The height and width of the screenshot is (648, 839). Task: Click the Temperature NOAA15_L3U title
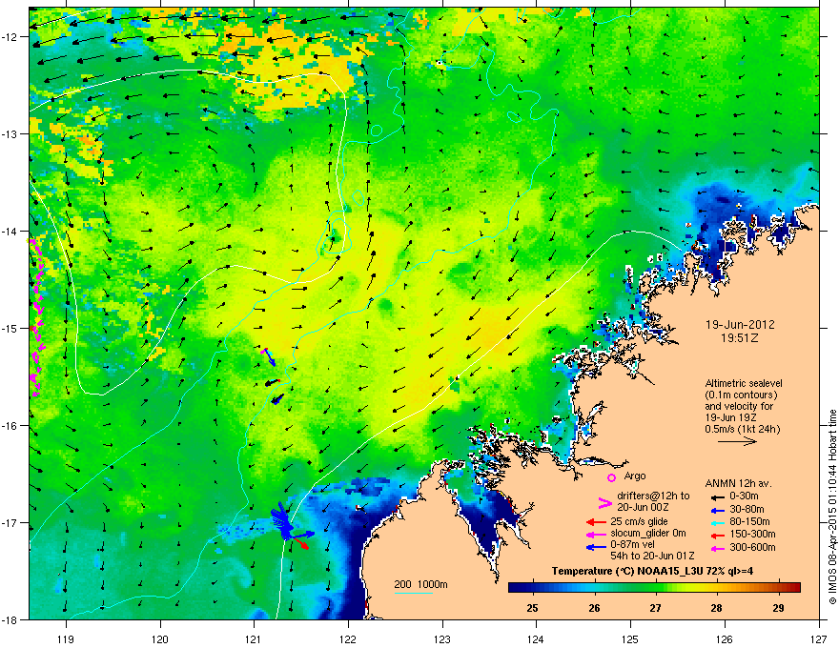point(652,571)
